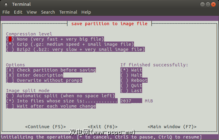This screenshot has width=219, height=140.
Task: Click the 'Options' section heading
Action: (x=15, y=65)
